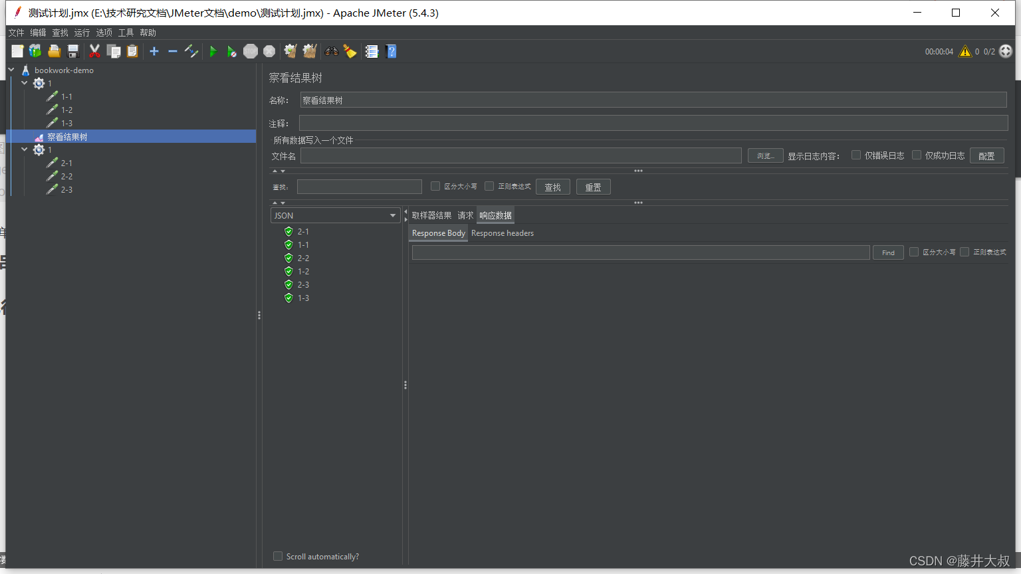Select the Response headers tab
The height and width of the screenshot is (574, 1021).
(503, 233)
